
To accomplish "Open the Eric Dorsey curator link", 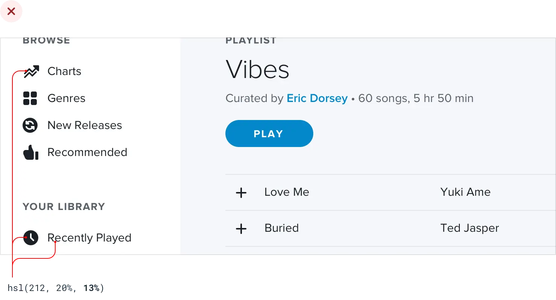I will (x=317, y=98).
